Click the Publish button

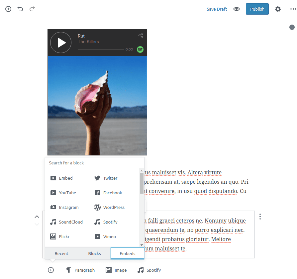pos(257,9)
